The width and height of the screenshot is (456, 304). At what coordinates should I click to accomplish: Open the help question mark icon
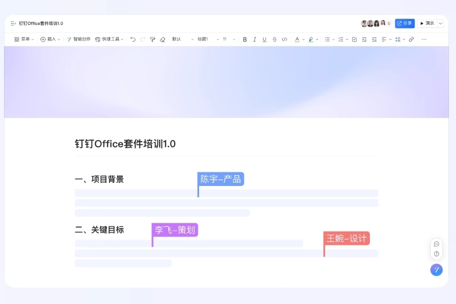pyautogui.click(x=436, y=254)
